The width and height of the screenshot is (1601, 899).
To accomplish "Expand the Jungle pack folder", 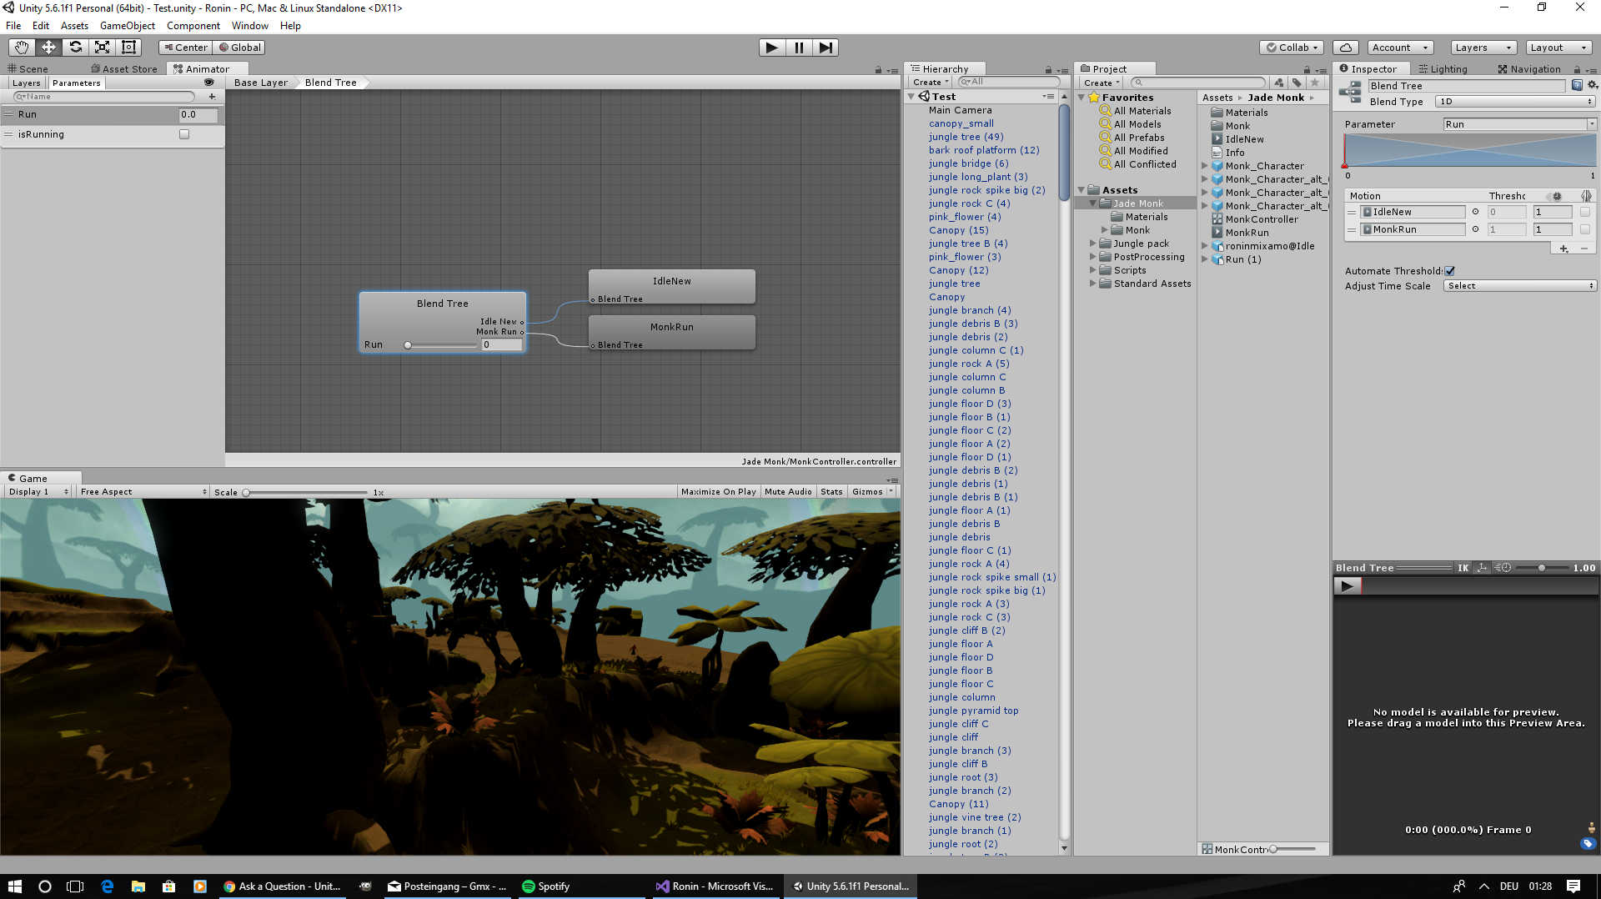I will coord(1092,244).
